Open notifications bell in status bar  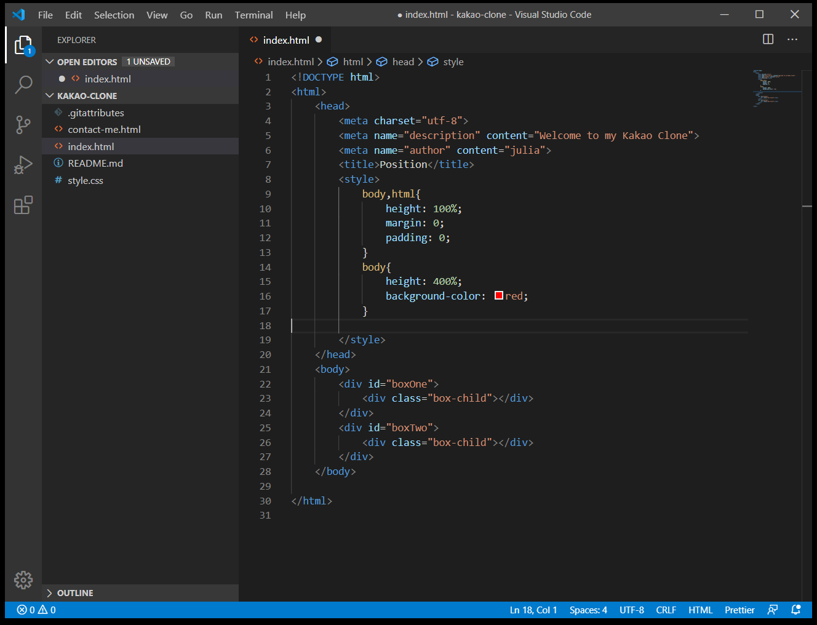pyautogui.click(x=795, y=610)
